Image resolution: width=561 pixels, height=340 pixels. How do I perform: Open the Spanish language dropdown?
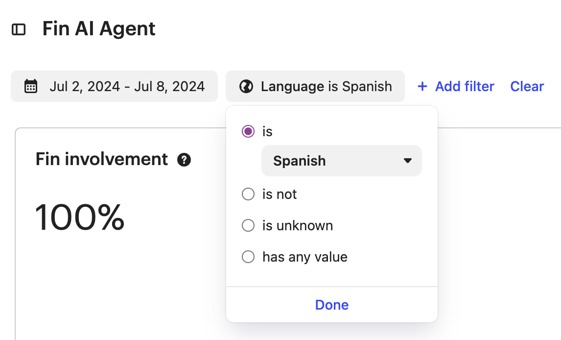(342, 161)
